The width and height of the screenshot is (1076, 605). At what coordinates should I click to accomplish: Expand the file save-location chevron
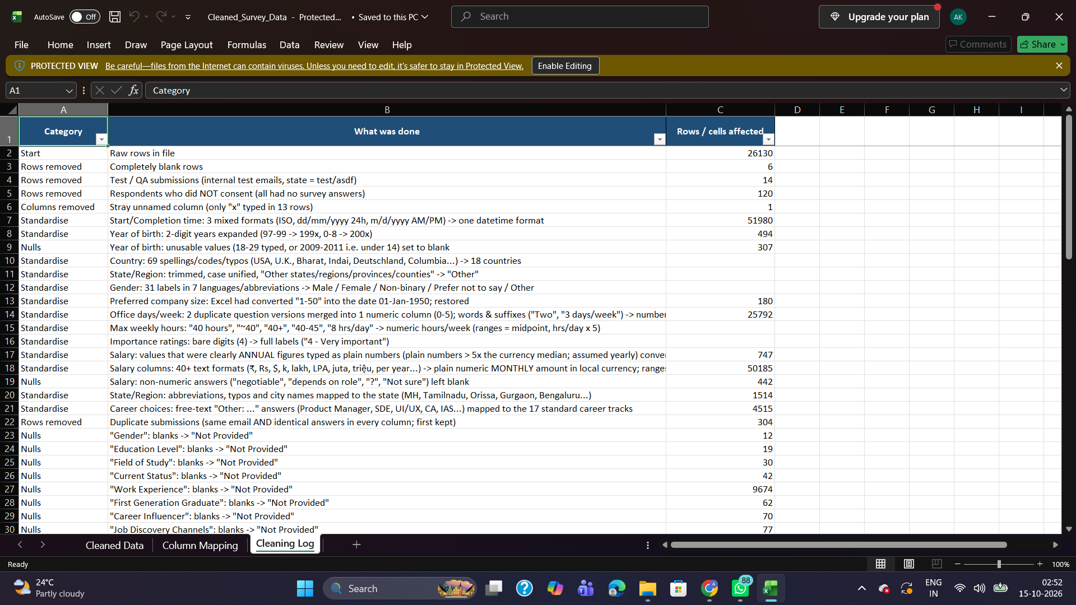(425, 17)
